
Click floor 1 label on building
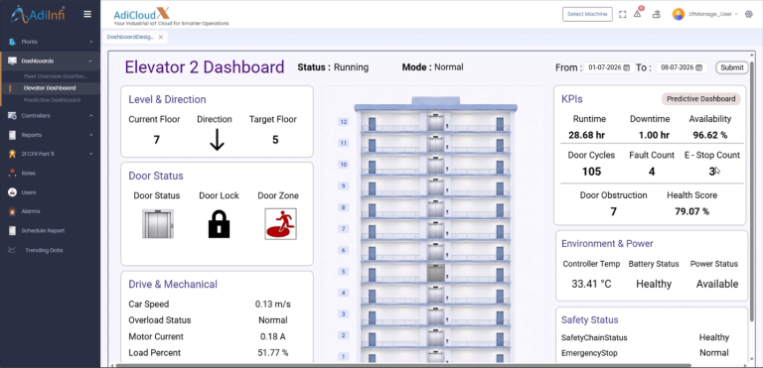(x=344, y=357)
